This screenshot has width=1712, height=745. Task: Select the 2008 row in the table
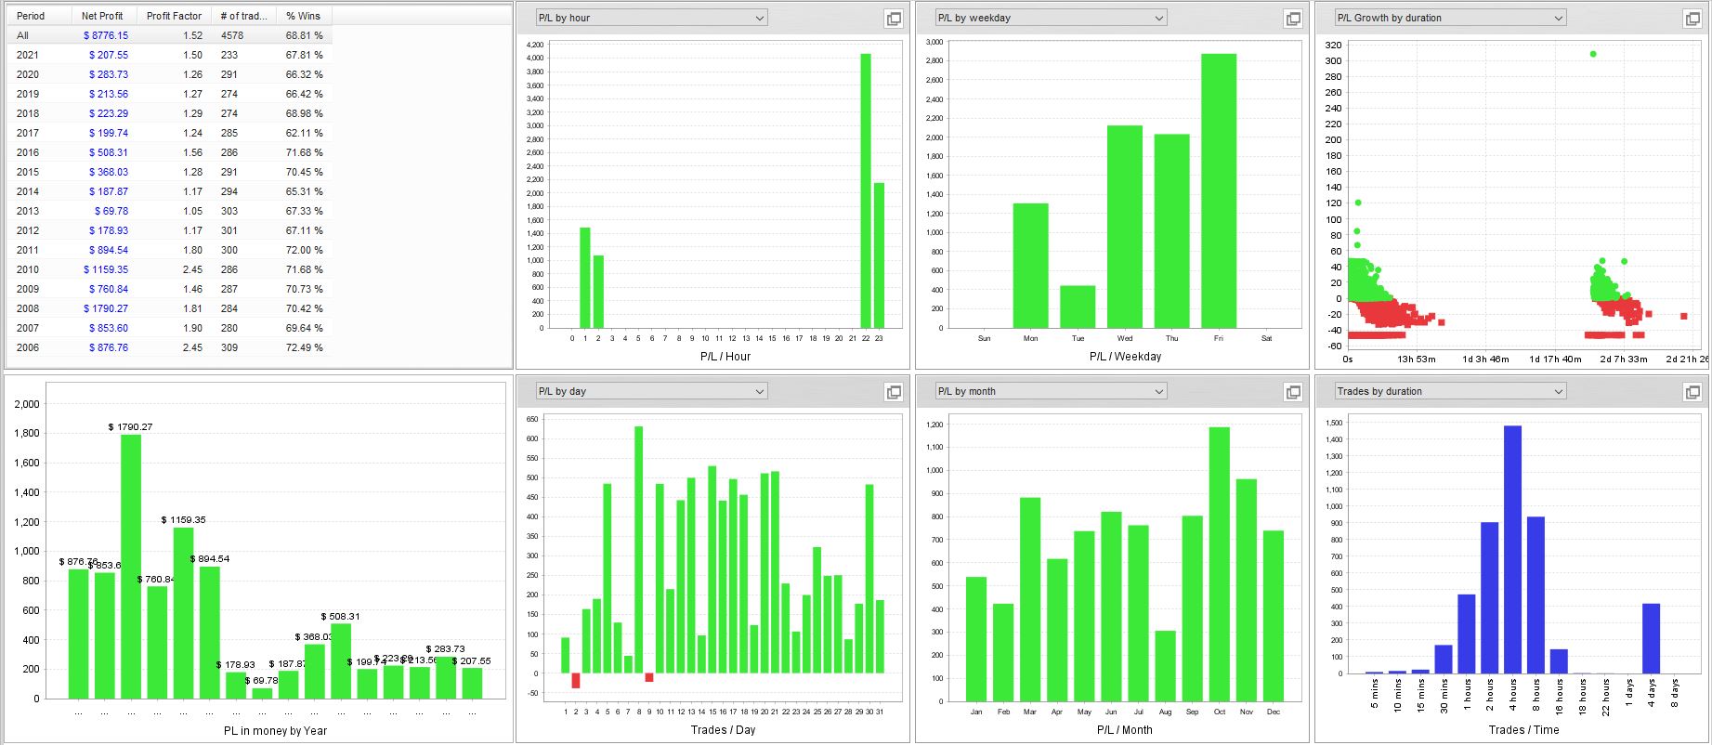click(x=170, y=308)
